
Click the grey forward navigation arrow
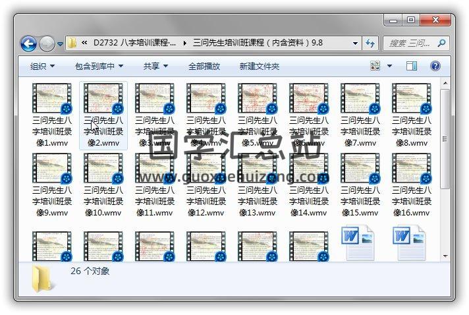pyautogui.click(x=47, y=43)
